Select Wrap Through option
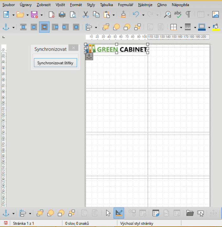The image size is (222, 227). (x=76, y=27)
